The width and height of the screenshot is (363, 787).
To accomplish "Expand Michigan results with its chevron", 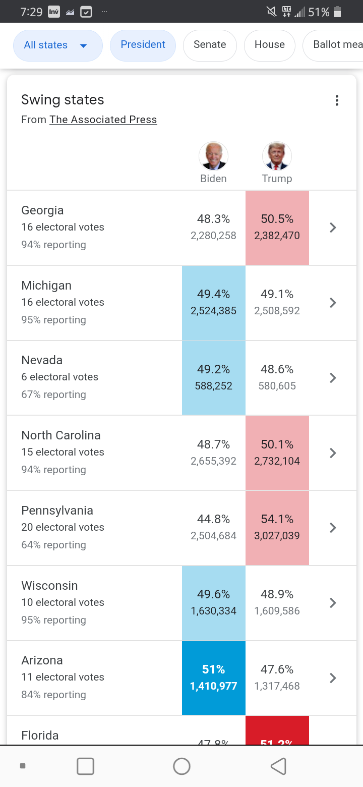I will click(x=332, y=303).
